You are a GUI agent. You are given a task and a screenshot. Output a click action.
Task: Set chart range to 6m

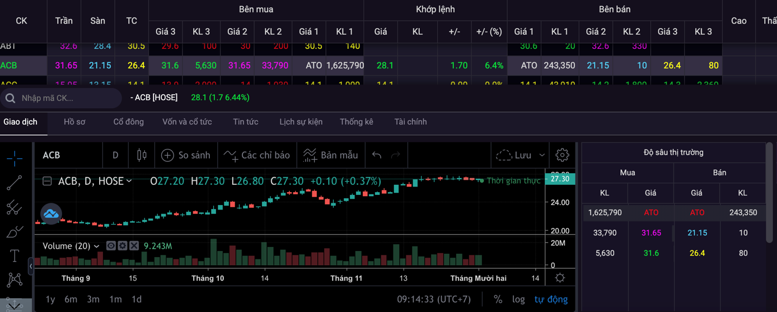click(x=71, y=299)
